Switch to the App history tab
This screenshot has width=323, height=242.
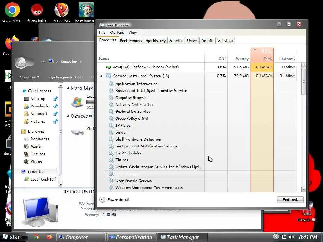(x=156, y=41)
